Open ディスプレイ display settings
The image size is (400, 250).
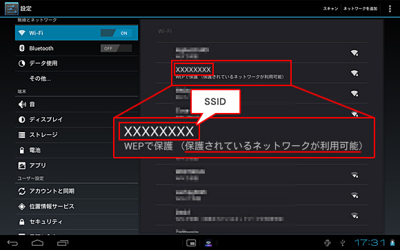point(77,119)
